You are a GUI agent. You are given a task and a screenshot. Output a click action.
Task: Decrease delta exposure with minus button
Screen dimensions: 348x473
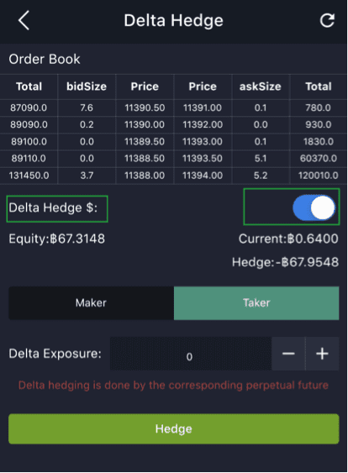coord(288,354)
